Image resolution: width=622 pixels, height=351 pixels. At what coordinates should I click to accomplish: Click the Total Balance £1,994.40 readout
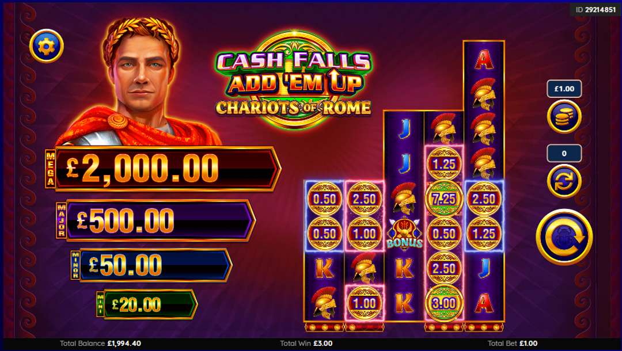[x=100, y=344]
